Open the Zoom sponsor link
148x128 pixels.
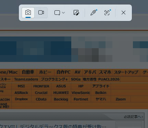121,99
